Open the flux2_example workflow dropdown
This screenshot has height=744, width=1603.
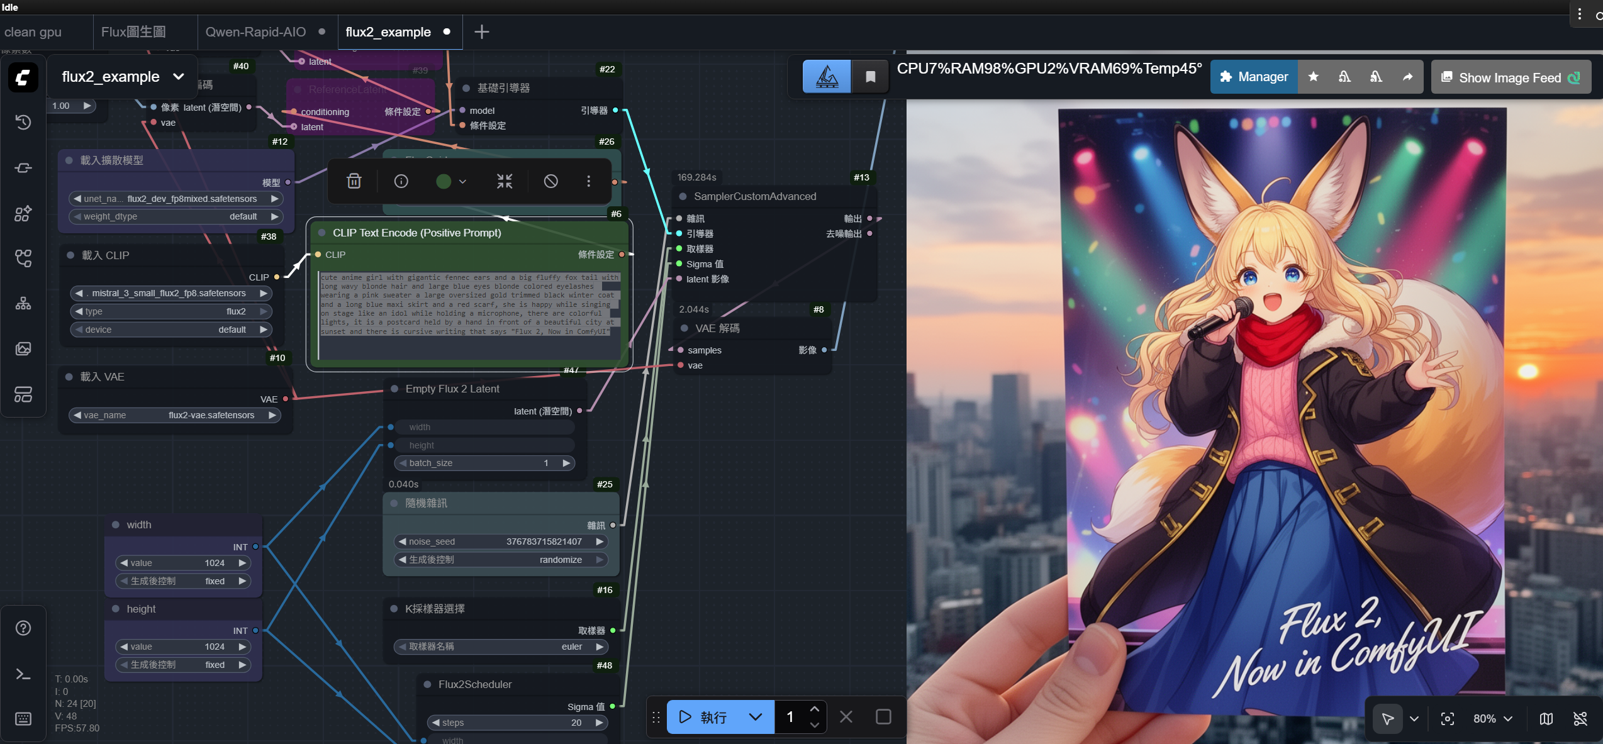click(x=123, y=77)
